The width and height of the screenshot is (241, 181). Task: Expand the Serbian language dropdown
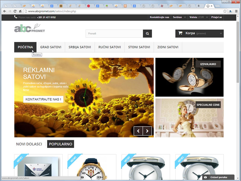179,17
